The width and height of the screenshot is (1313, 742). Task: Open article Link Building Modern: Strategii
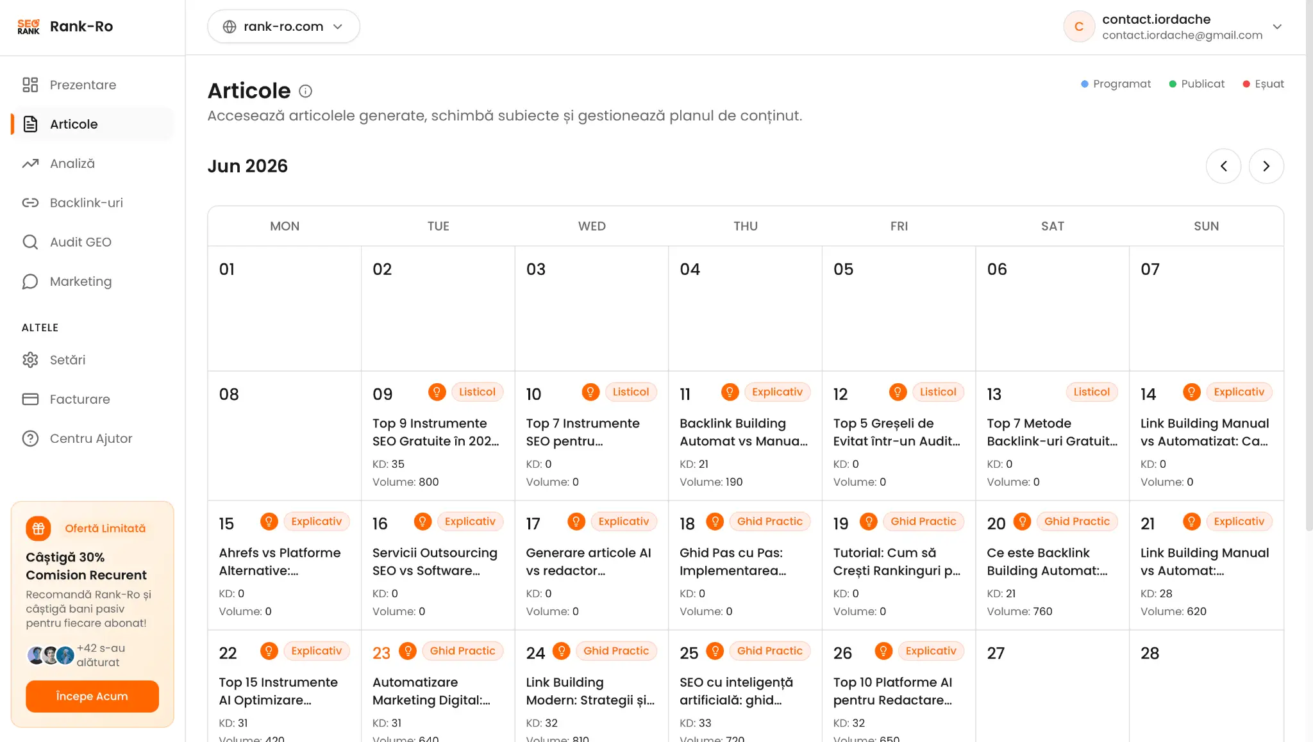pos(590,691)
